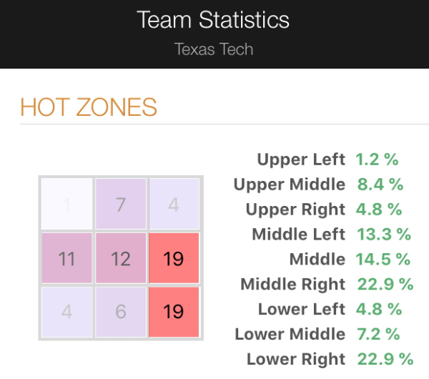
Task: Tap the red middle-right zone cell showing 19
Action: click(x=174, y=258)
